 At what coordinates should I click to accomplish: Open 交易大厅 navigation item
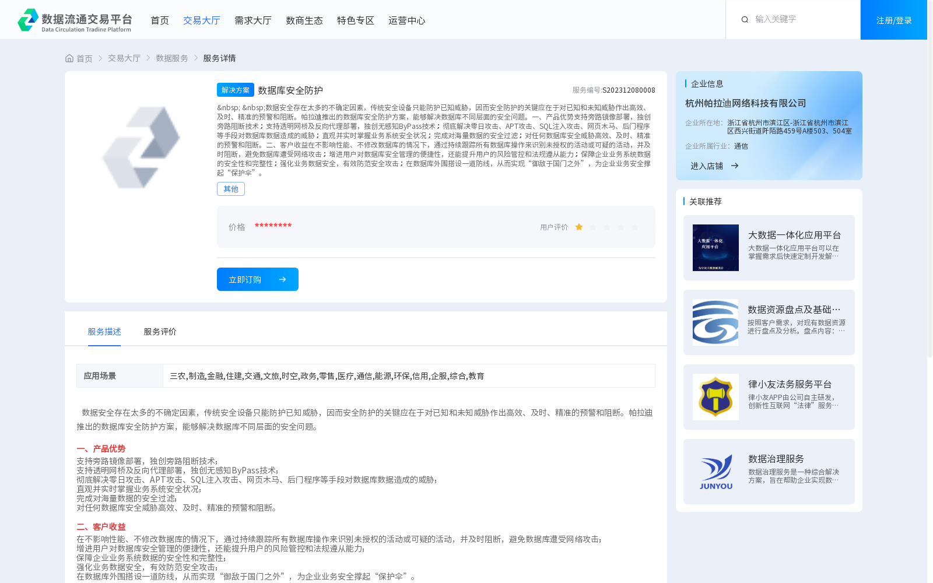pyautogui.click(x=202, y=20)
